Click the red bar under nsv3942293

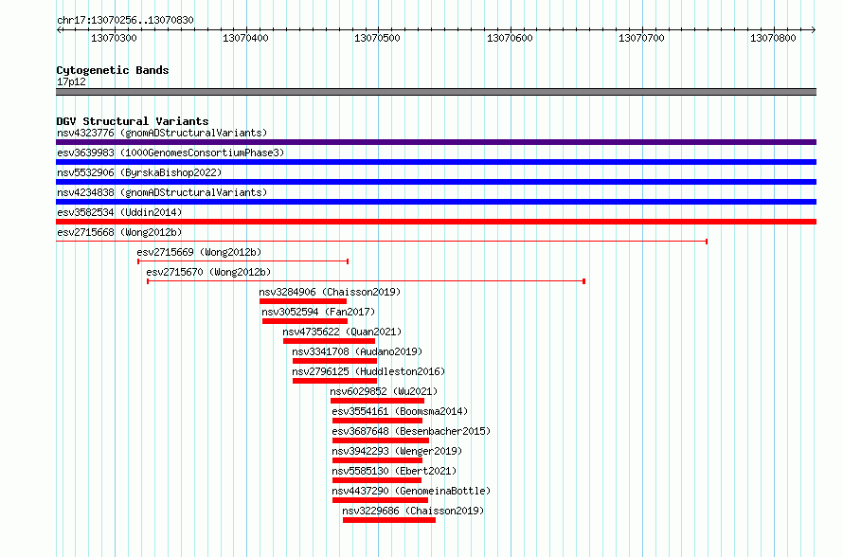(x=377, y=460)
